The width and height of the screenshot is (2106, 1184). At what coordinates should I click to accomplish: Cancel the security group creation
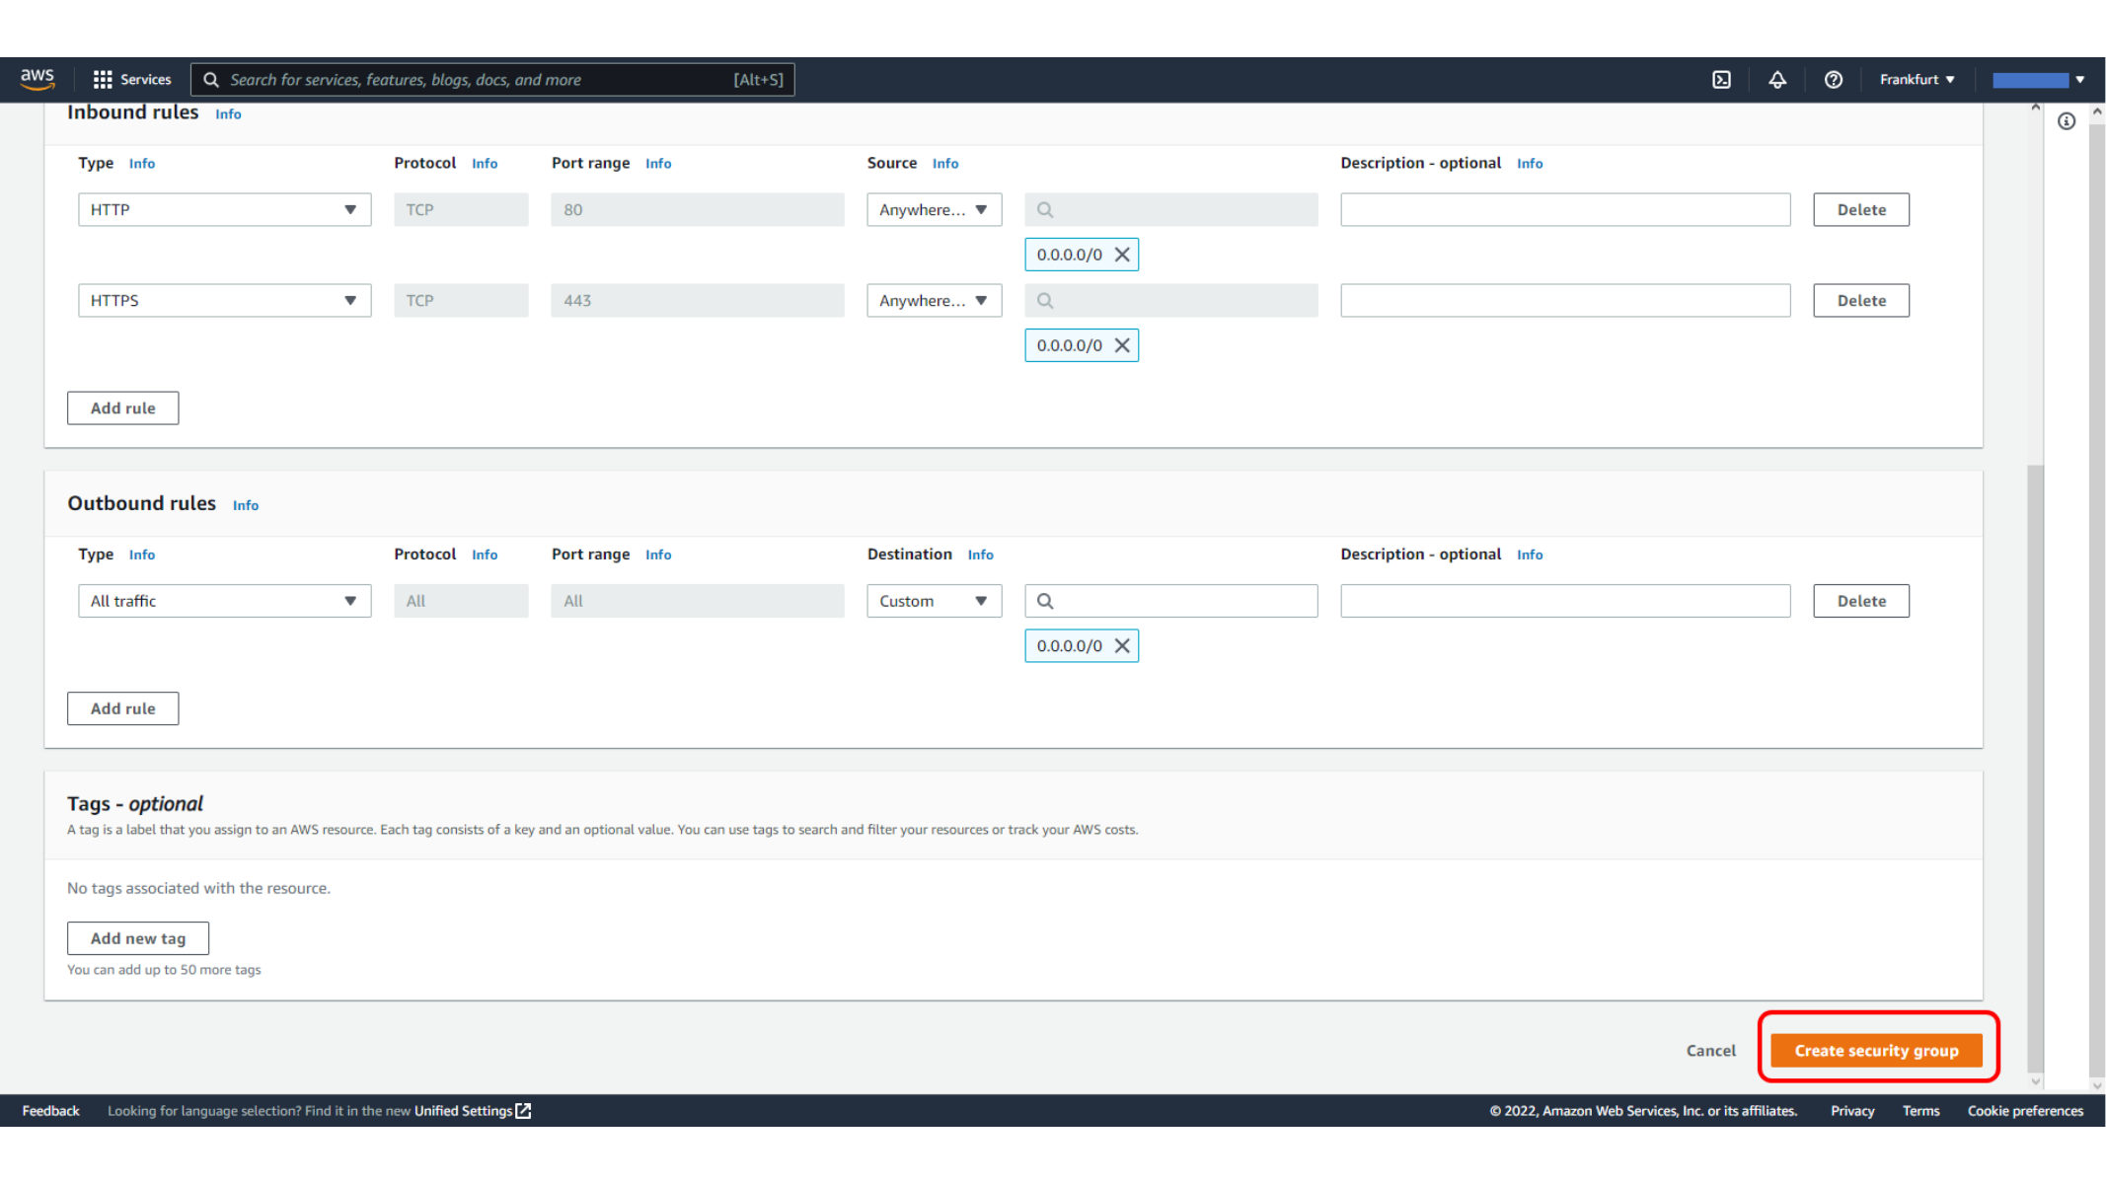(1710, 1051)
